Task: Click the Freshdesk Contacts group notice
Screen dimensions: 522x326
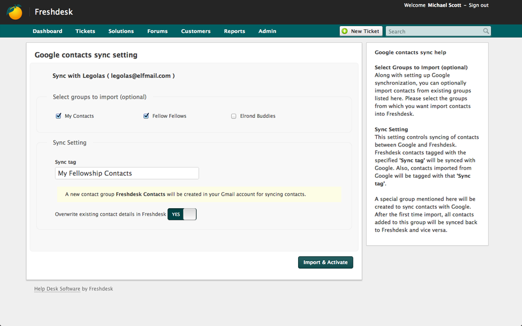Action: tap(199, 194)
